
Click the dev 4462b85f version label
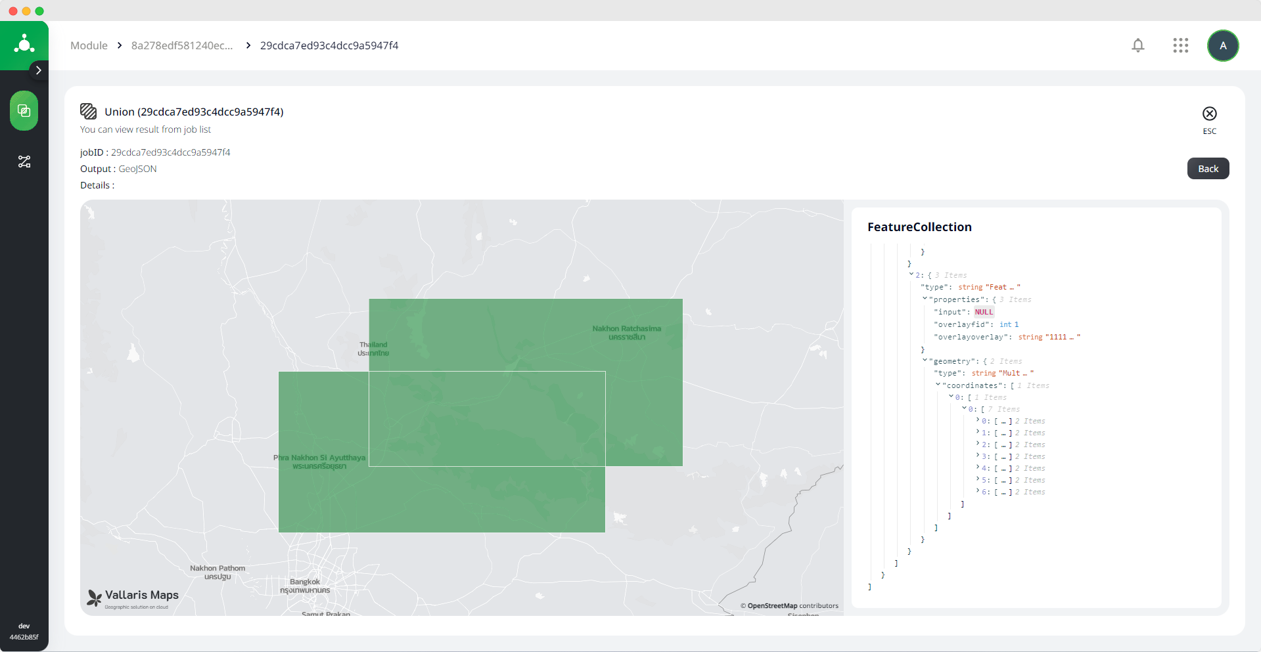tap(24, 632)
